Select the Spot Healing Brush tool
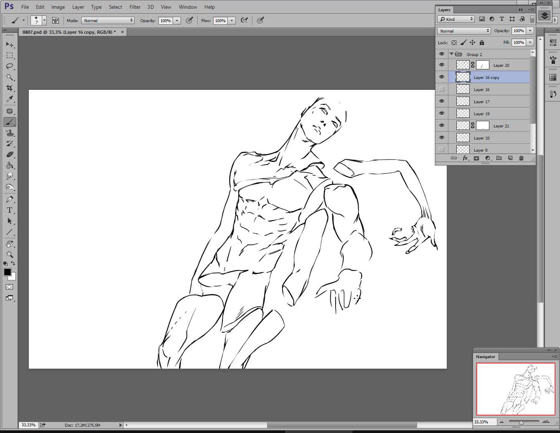Image resolution: width=560 pixels, height=433 pixels. pyautogui.click(x=10, y=111)
